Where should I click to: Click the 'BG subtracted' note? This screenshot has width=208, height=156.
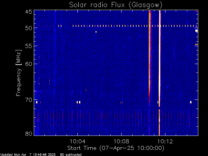tap(71, 155)
